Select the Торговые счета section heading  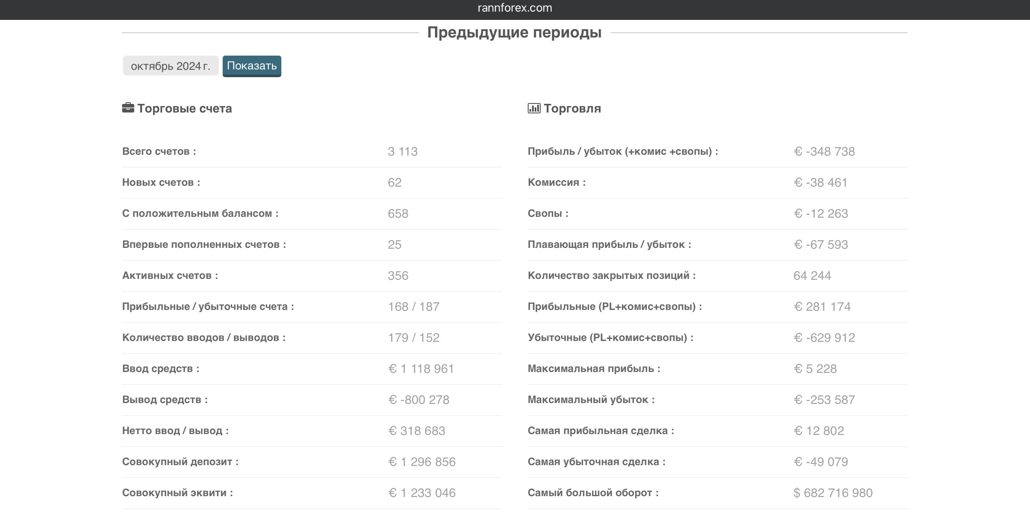click(x=185, y=108)
